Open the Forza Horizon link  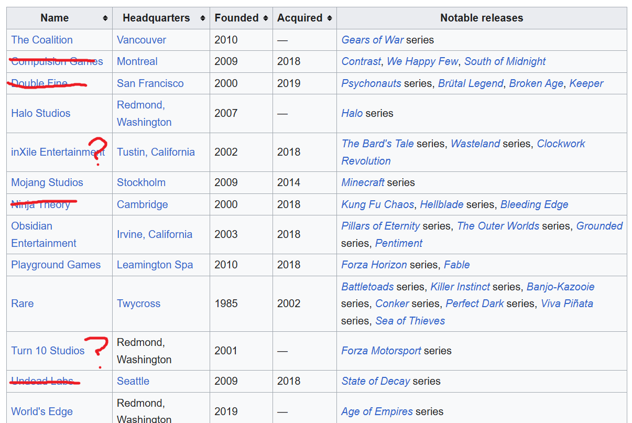374,265
